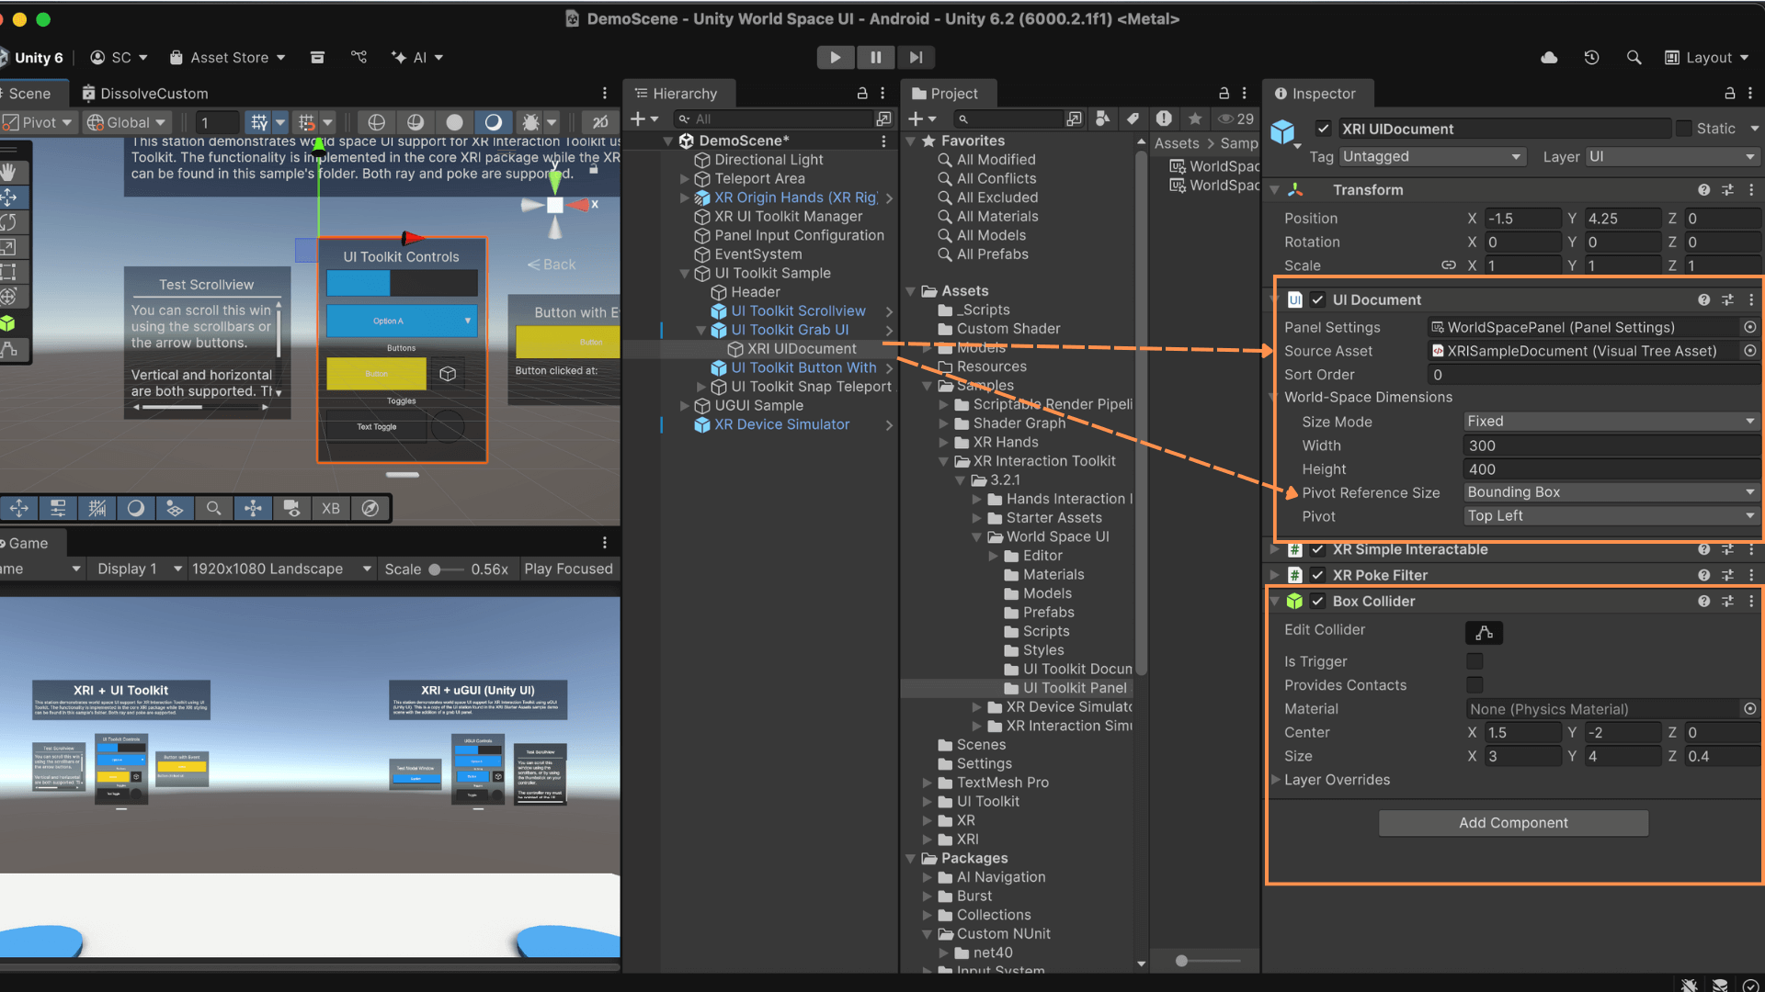The image size is (1765, 992).
Task: Select the Rotate tool in Scene
Action: 8,221
